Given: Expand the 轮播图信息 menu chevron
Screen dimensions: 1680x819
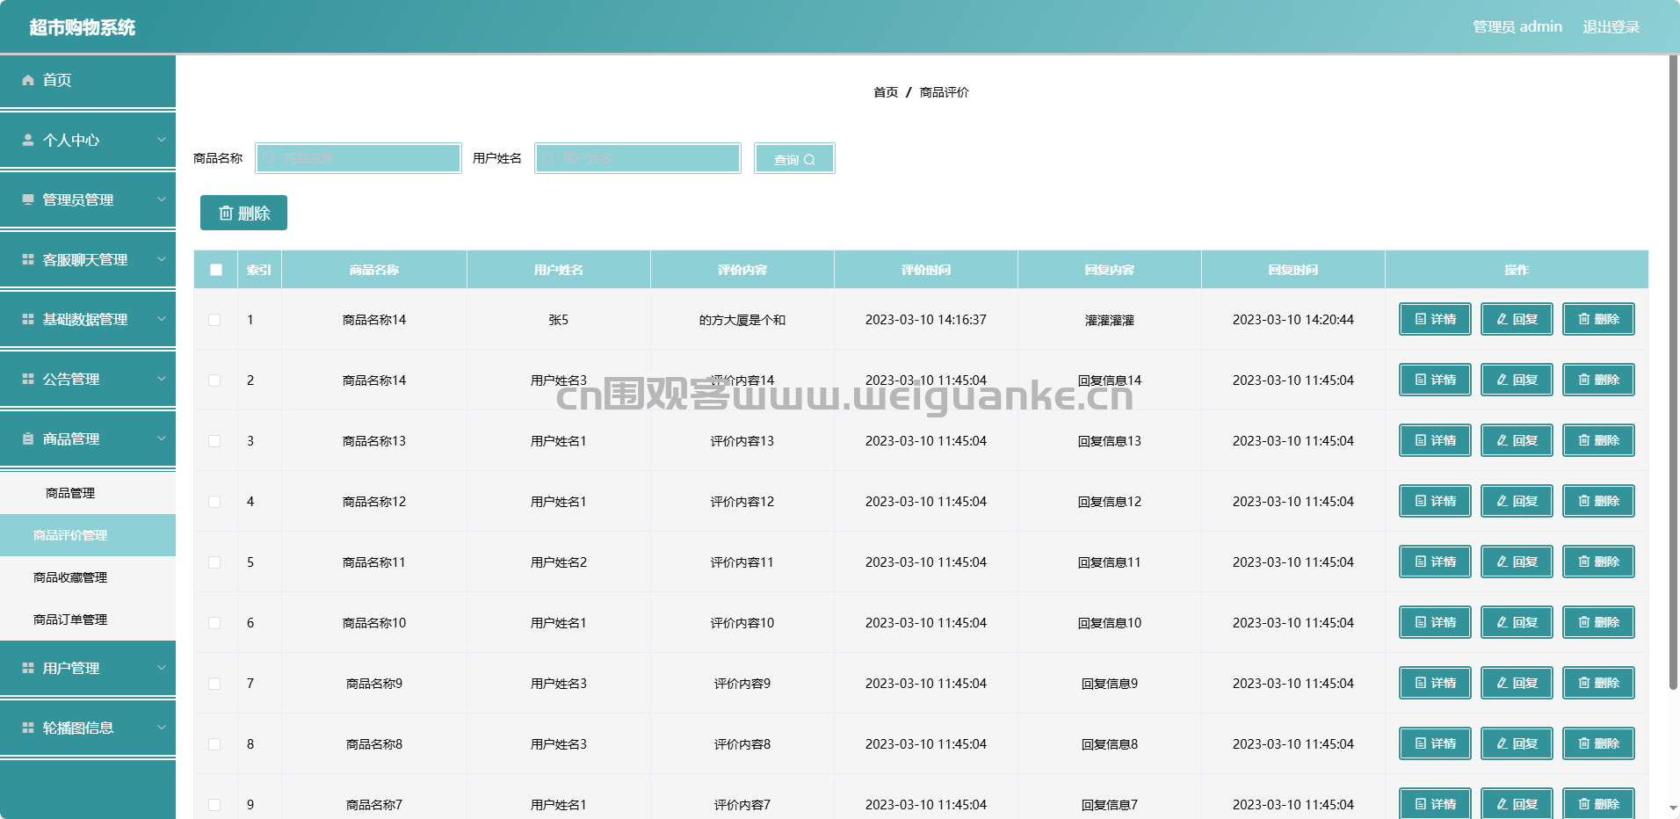Looking at the screenshot, I should click(x=162, y=727).
